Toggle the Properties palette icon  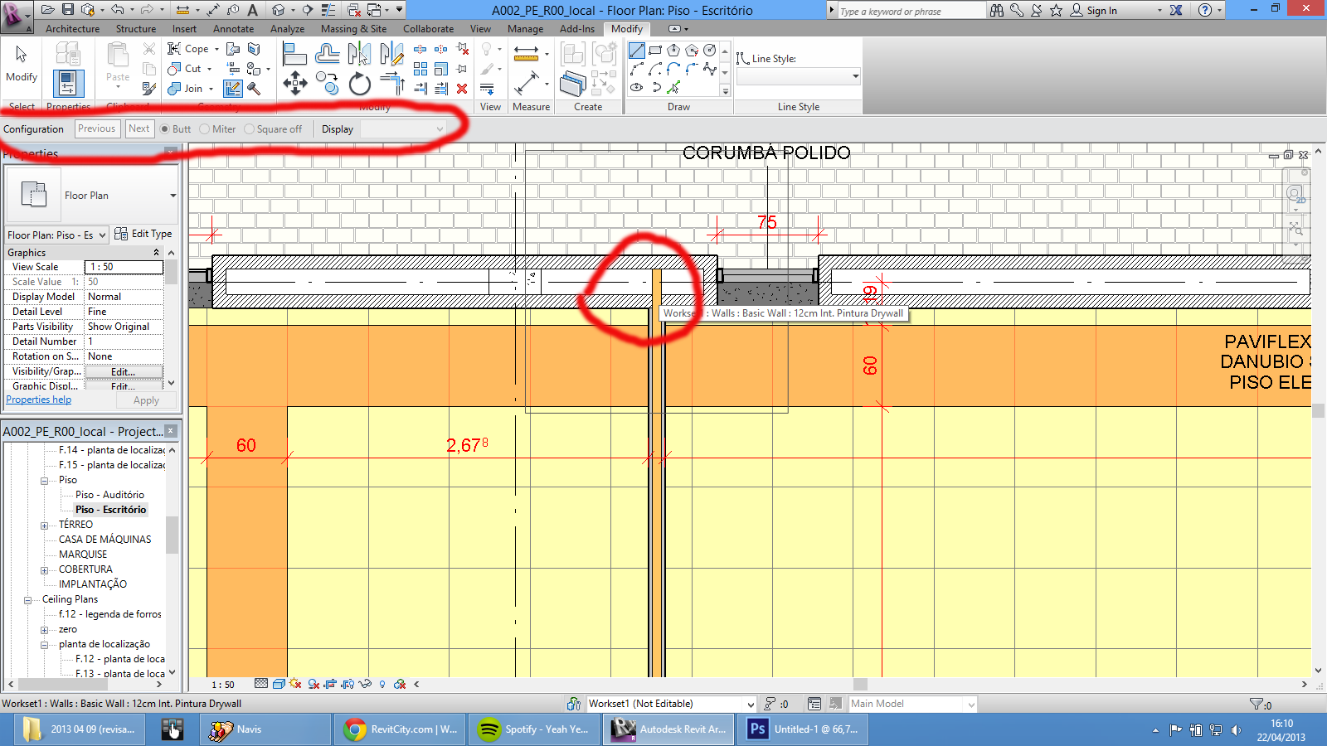[68, 84]
